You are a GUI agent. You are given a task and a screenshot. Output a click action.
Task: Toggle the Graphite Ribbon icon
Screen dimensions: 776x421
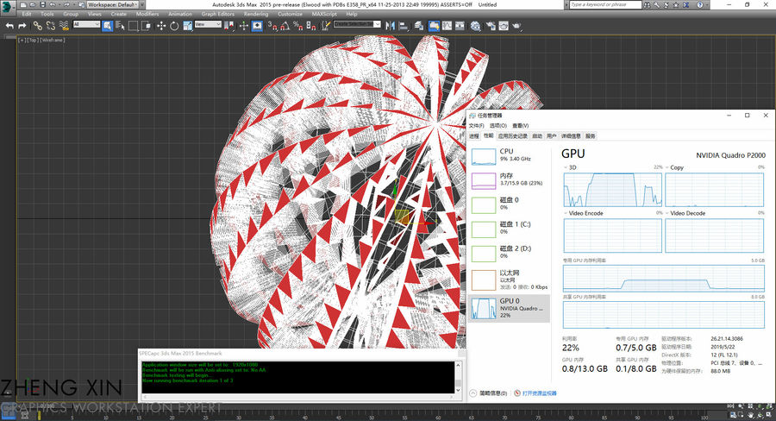pyautogui.click(x=434, y=26)
